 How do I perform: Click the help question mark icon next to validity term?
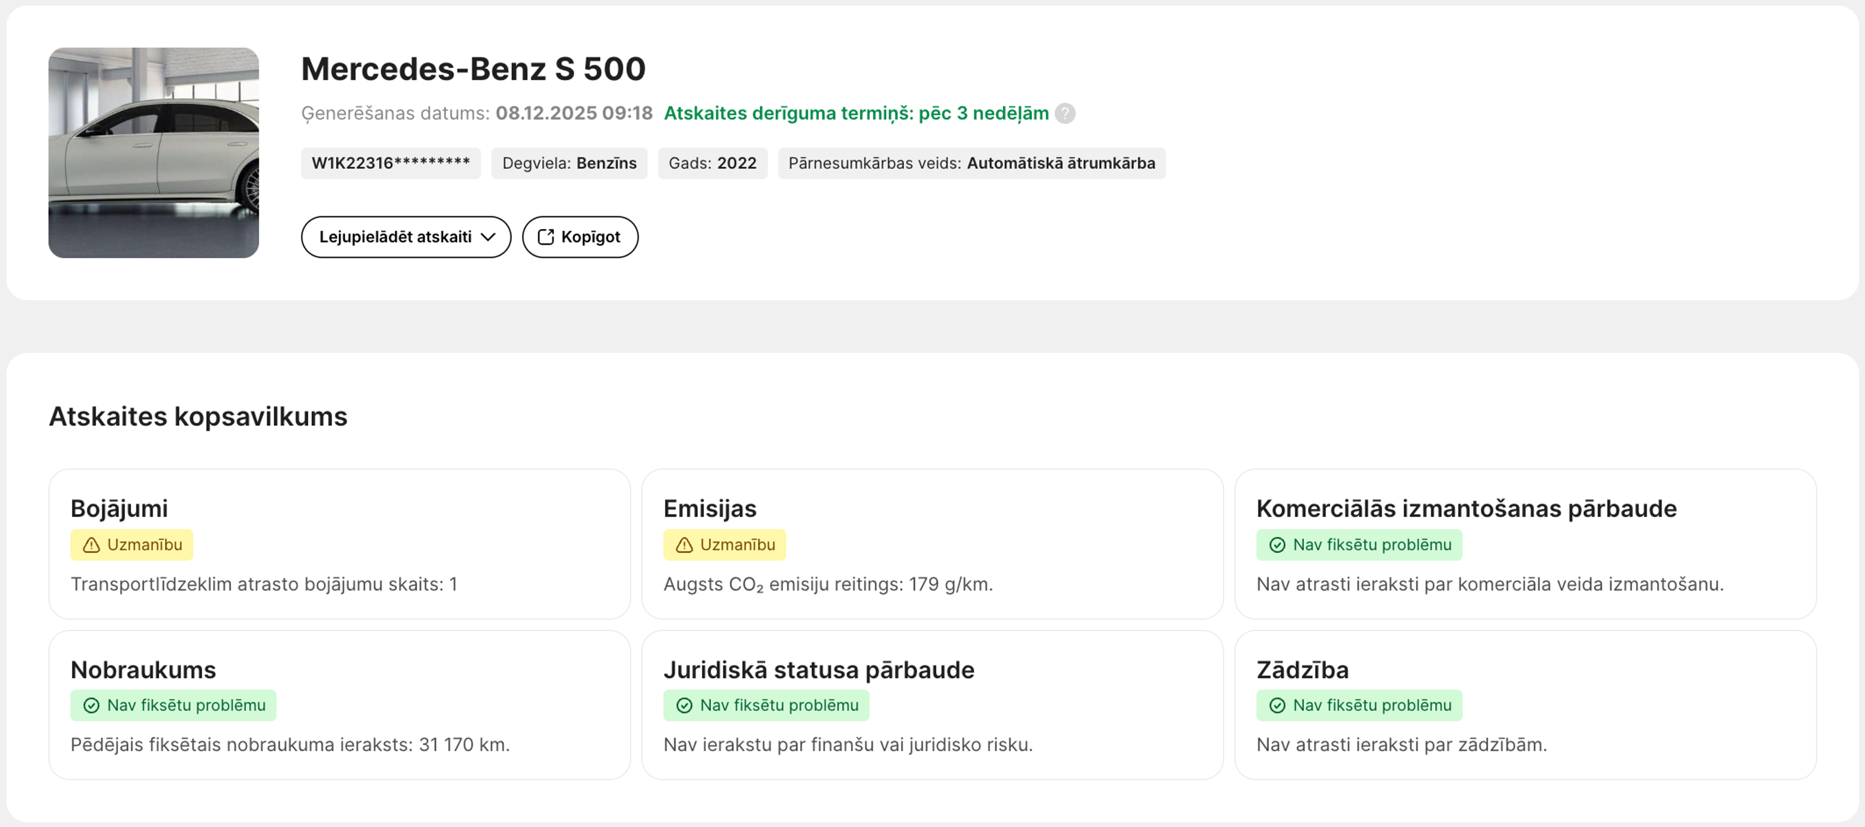coord(1064,114)
